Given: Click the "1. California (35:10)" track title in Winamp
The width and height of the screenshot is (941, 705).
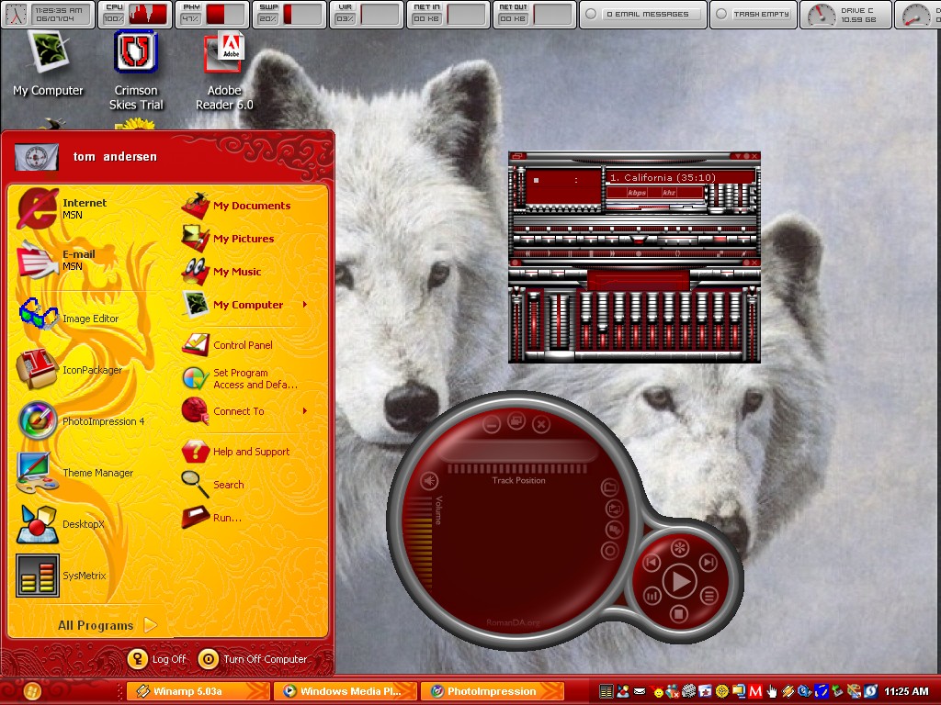Looking at the screenshot, I should tap(663, 177).
